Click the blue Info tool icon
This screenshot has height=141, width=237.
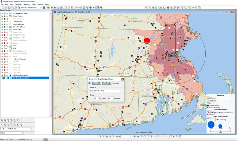click(x=168, y=7)
